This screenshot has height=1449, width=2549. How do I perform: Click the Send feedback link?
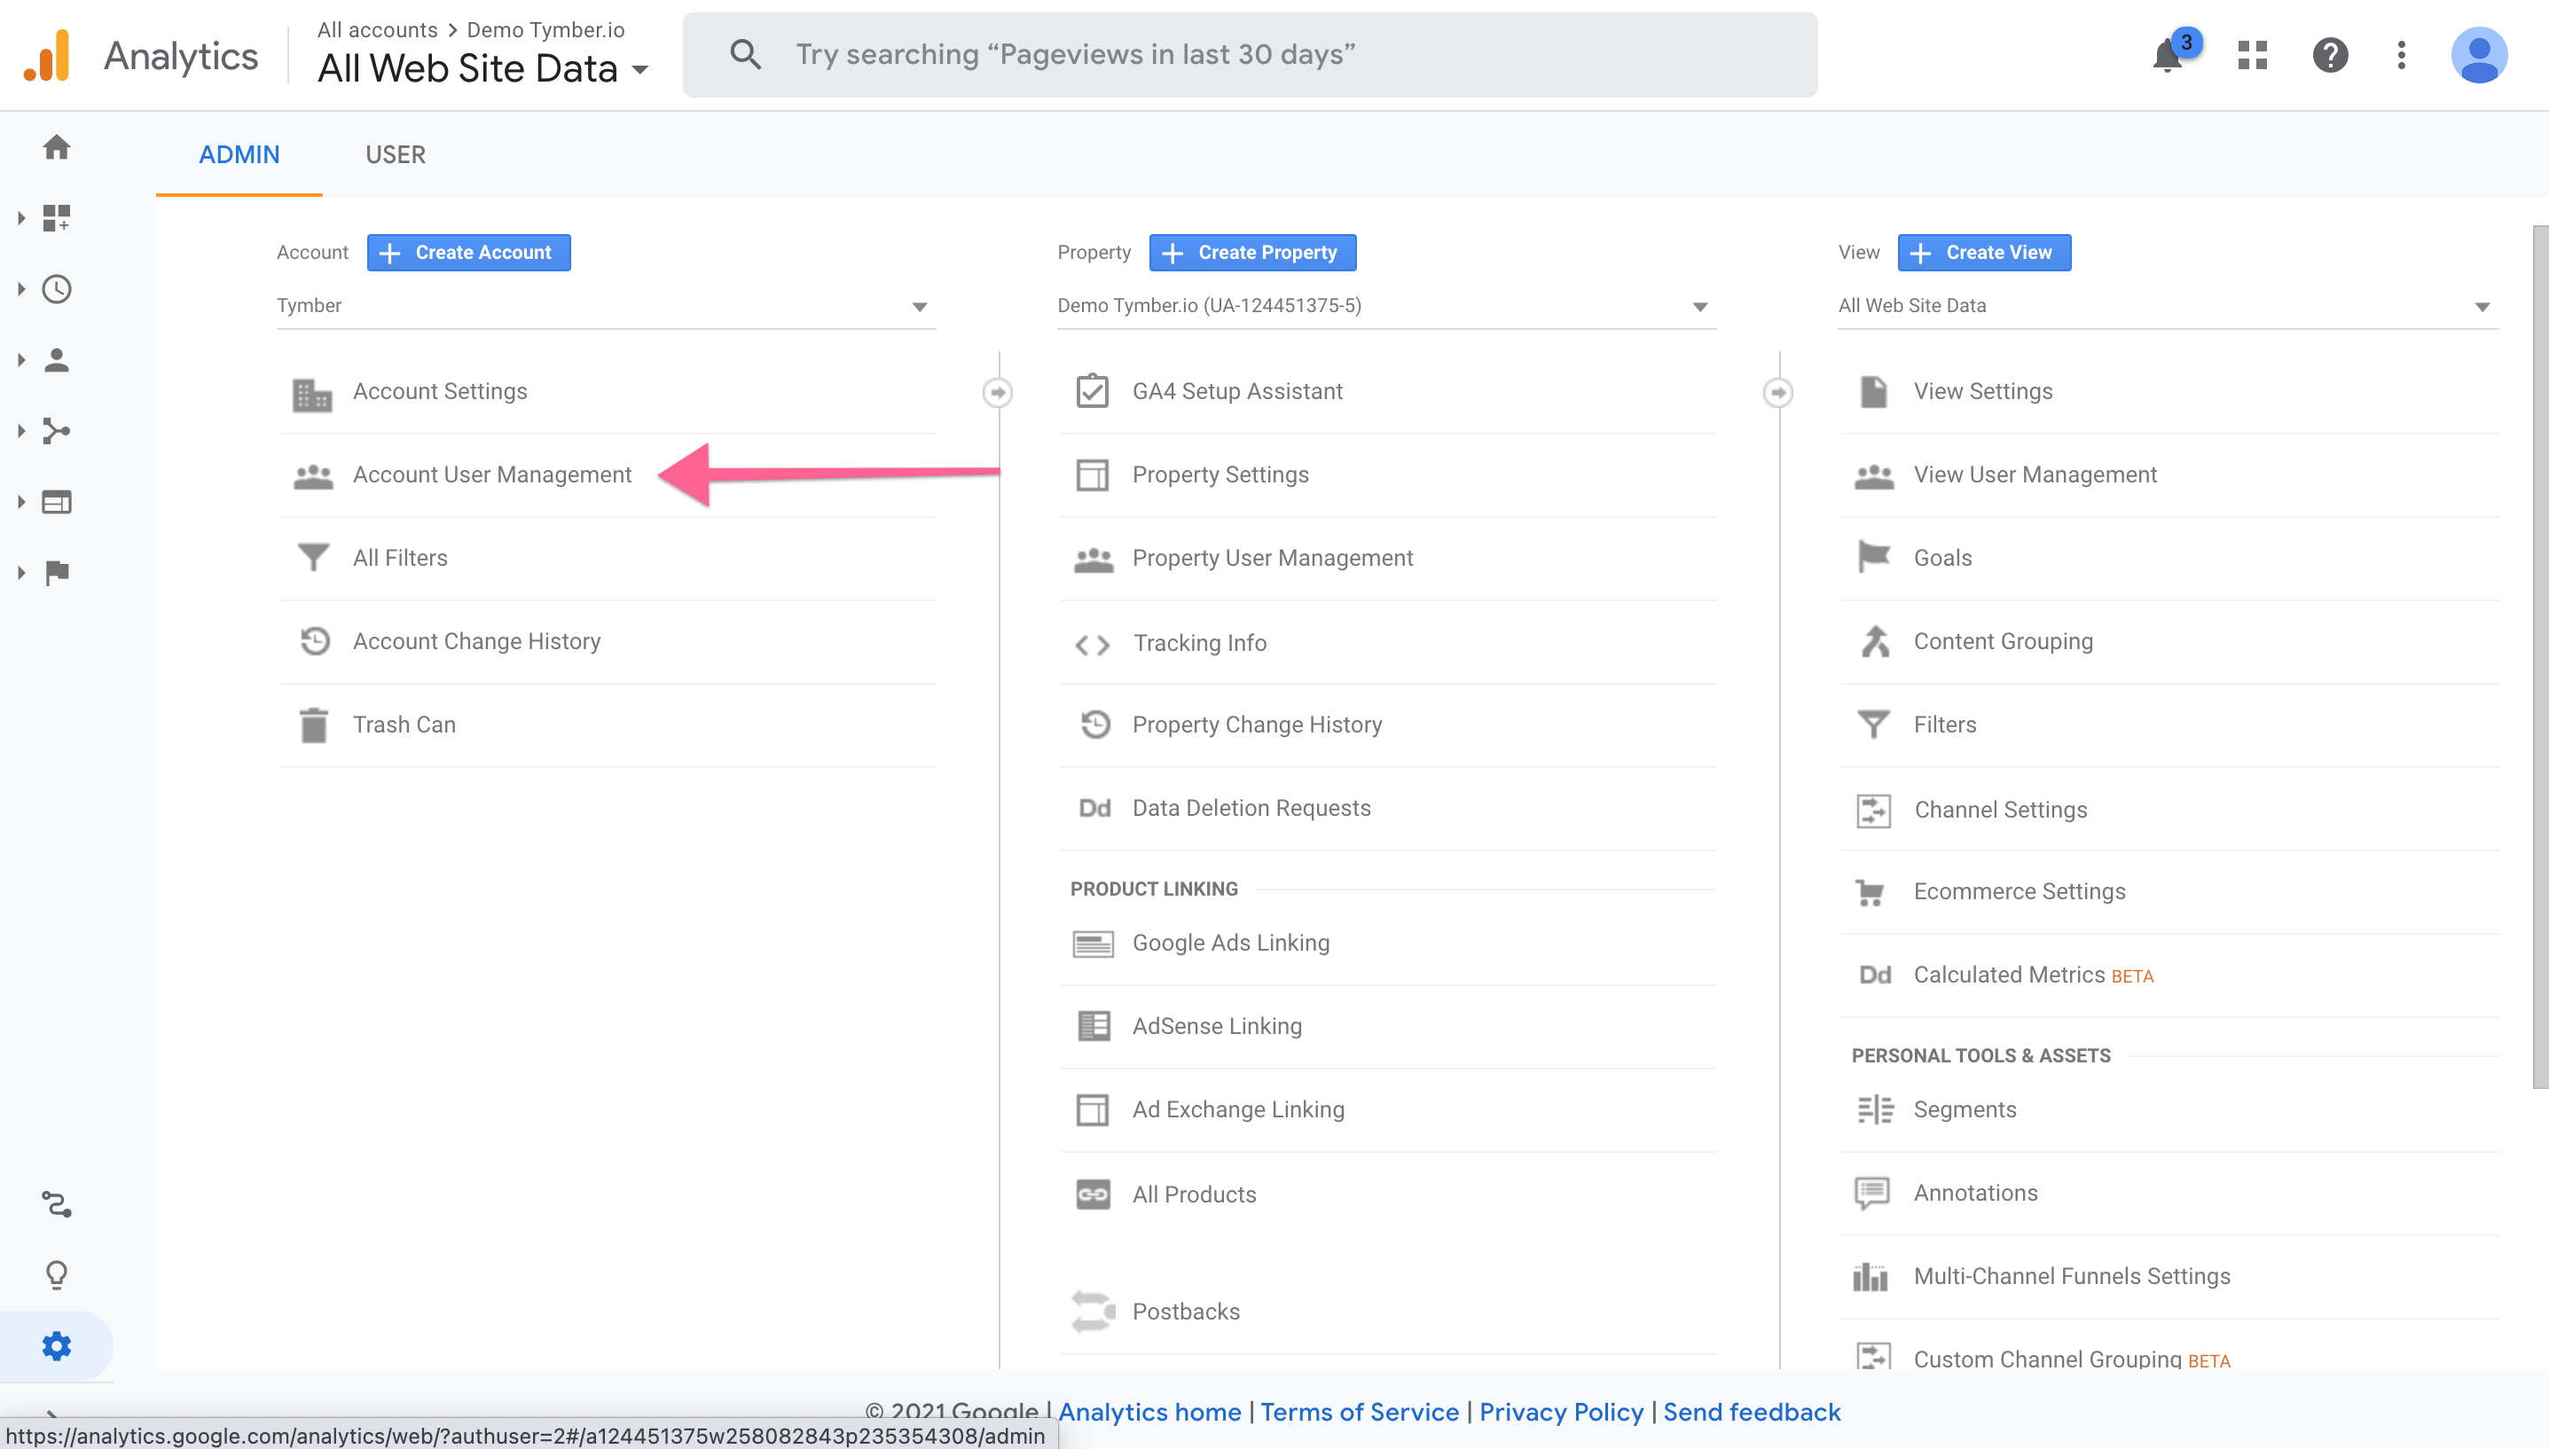click(x=1752, y=1412)
